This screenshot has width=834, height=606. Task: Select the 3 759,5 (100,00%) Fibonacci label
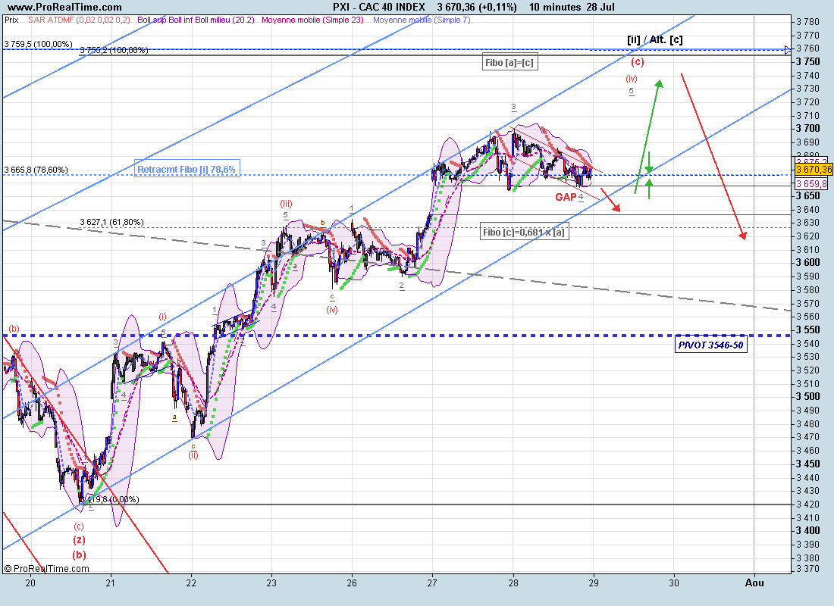point(39,44)
